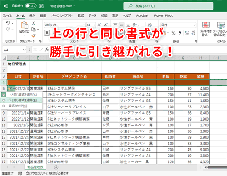Click the Cut scissors icon
This screenshot has height=176, width=227.
pyautogui.click(x=34, y=23)
